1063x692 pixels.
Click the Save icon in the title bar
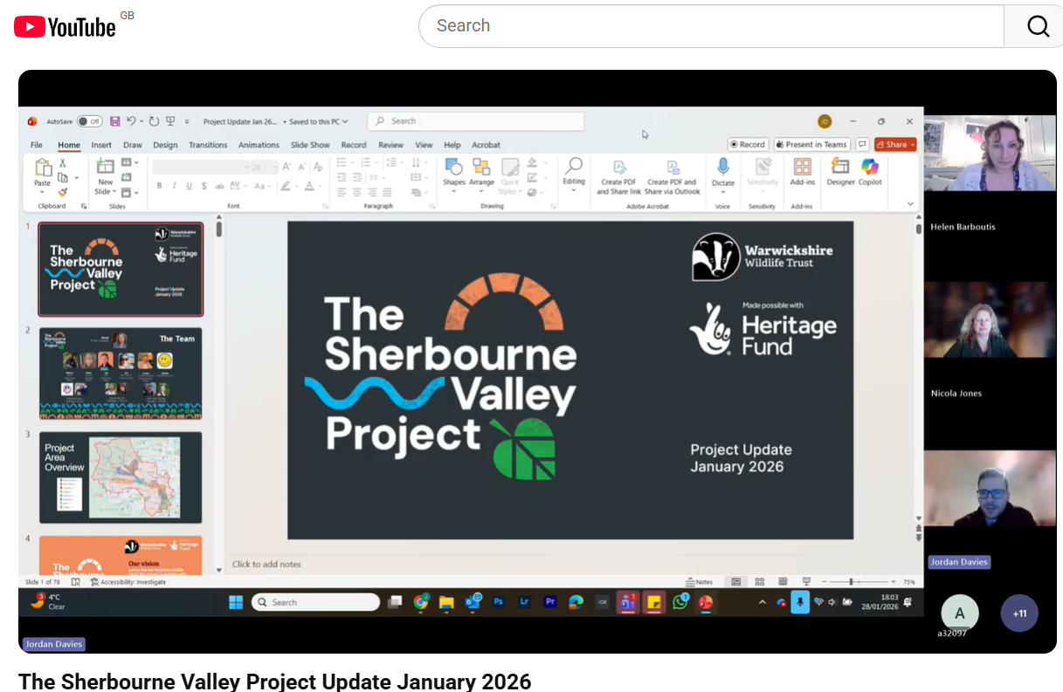(114, 121)
